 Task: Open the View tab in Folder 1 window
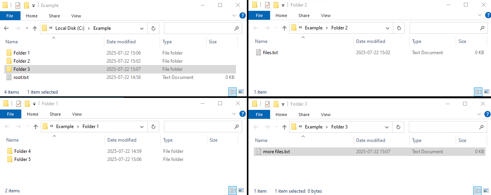77,114
